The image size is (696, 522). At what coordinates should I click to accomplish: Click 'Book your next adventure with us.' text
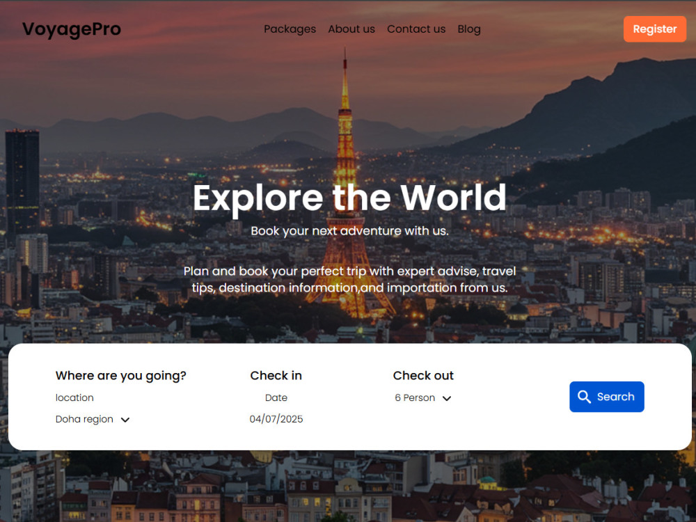[x=350, y=231]
